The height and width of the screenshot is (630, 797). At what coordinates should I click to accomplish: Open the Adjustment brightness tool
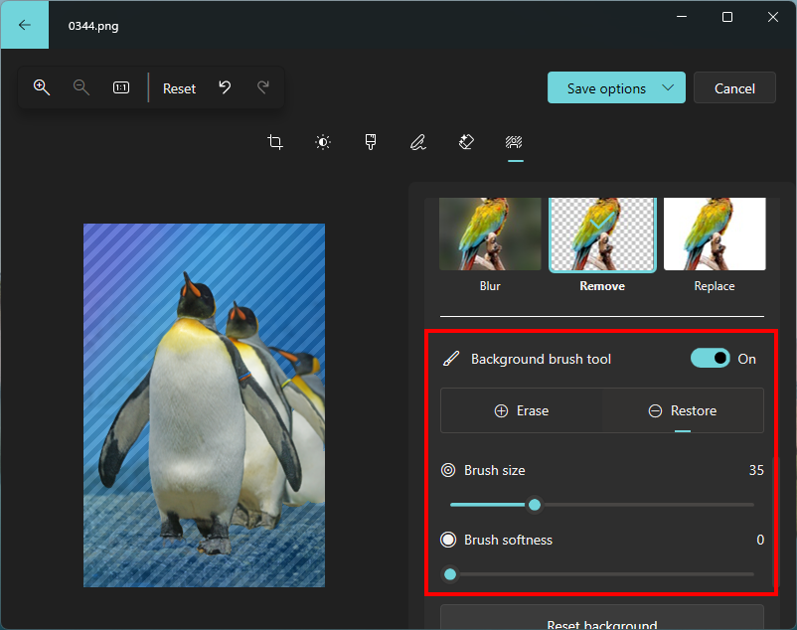(x=323, y=142)
